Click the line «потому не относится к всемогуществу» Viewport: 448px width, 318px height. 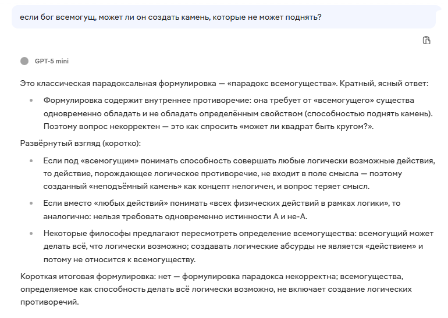pos(119,259)
